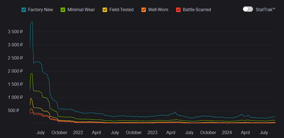This screenshot has width=284, height=138.
Task: Click the Factory New peak near 3 900 ₽
Action: [32, 22]
